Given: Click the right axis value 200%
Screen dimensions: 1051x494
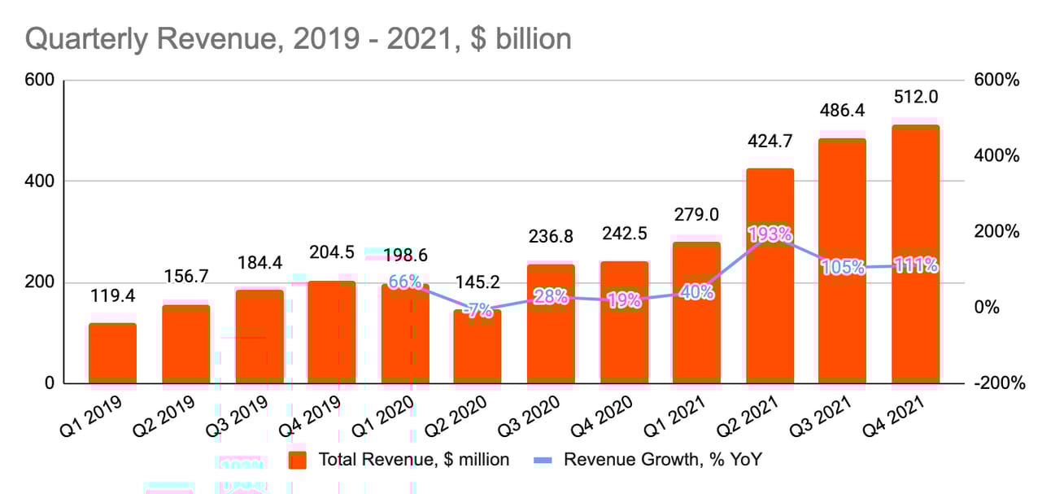Looking at the screenshot, I should (x=996, y=231).
